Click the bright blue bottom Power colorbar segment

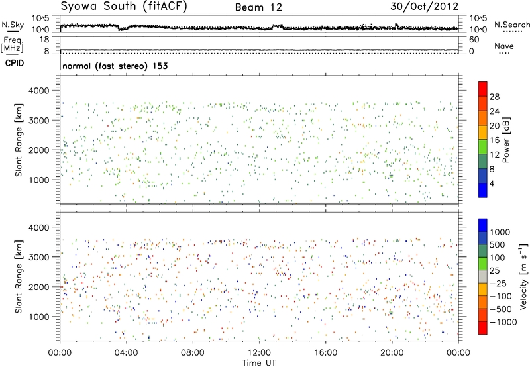[483, 191]
